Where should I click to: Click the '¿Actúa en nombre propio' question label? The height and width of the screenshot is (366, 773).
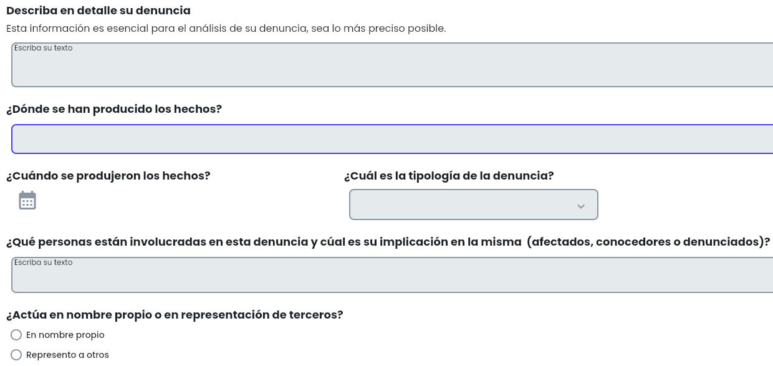pos(175,315)
